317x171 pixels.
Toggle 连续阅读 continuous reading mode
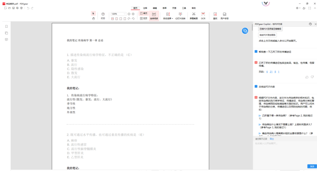click(x=154, y=16)
